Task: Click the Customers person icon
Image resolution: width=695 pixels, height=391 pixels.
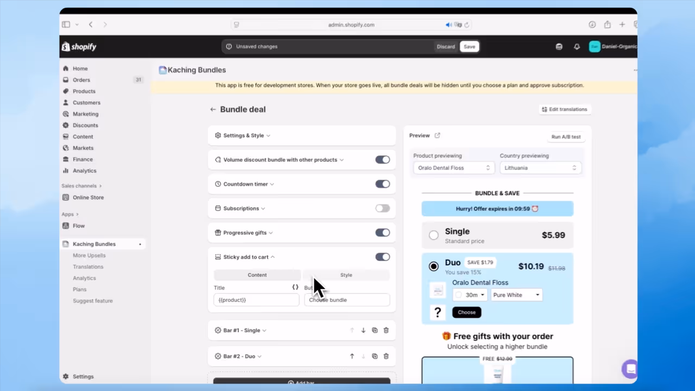Action: tap(66, 103)
